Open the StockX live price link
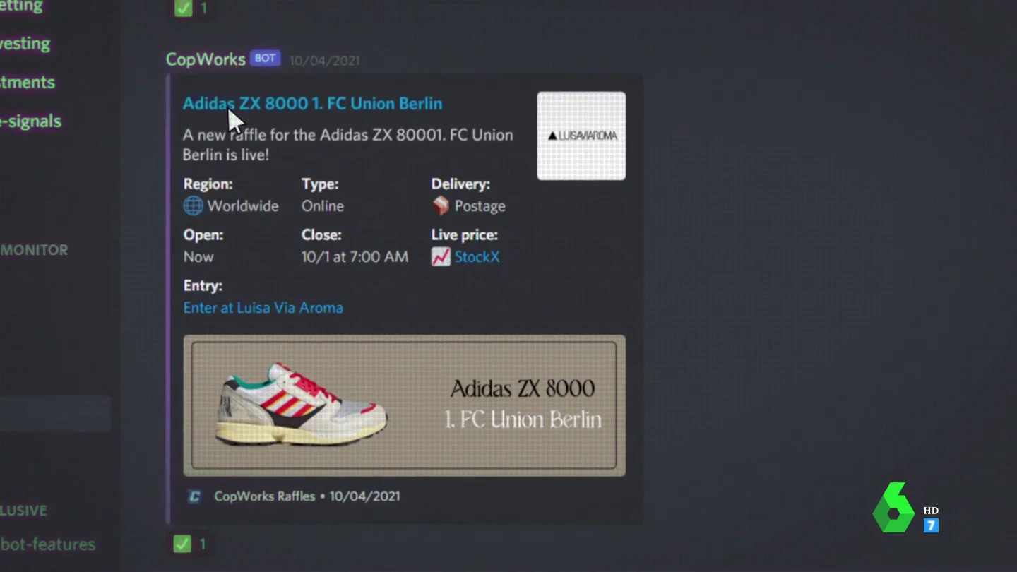The image size is (1017, 572). (477, 257)
